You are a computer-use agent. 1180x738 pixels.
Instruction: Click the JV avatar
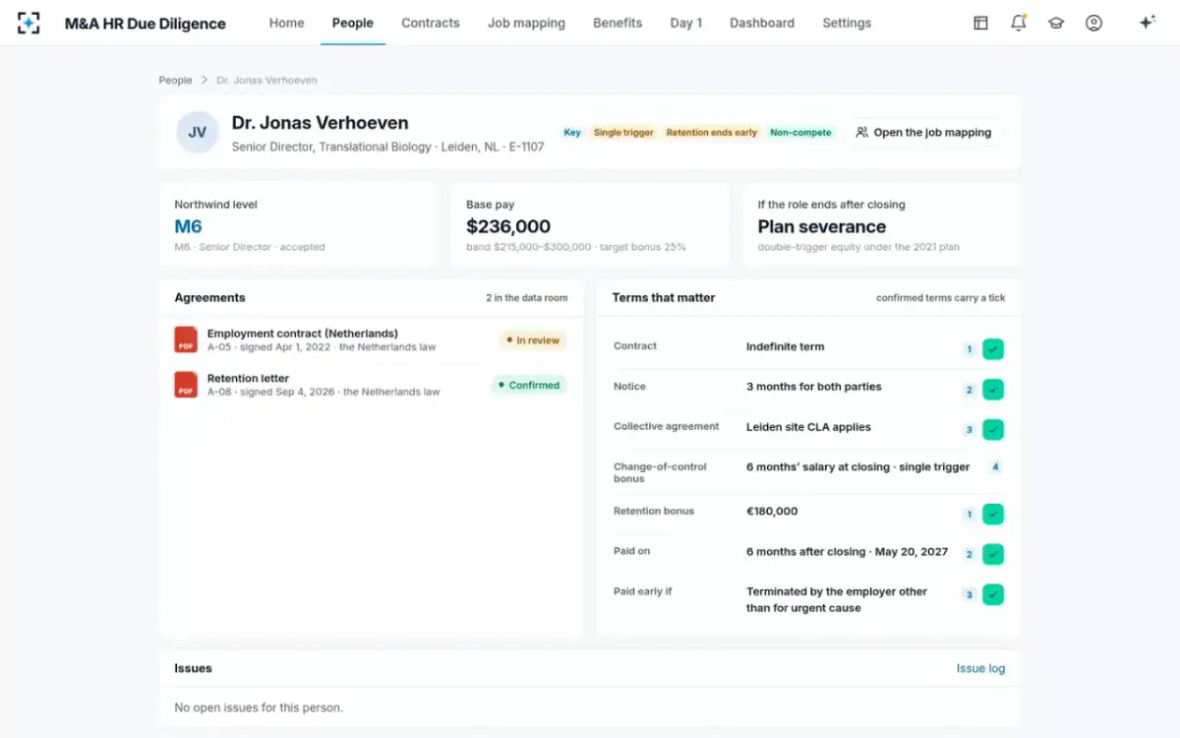[x=198, y=132]
